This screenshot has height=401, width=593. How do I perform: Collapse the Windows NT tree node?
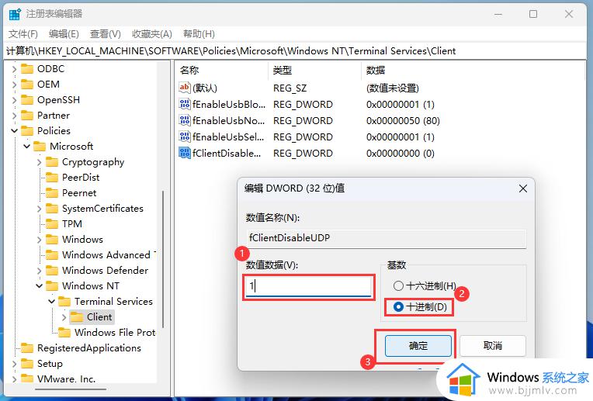(x=40, y=285)
